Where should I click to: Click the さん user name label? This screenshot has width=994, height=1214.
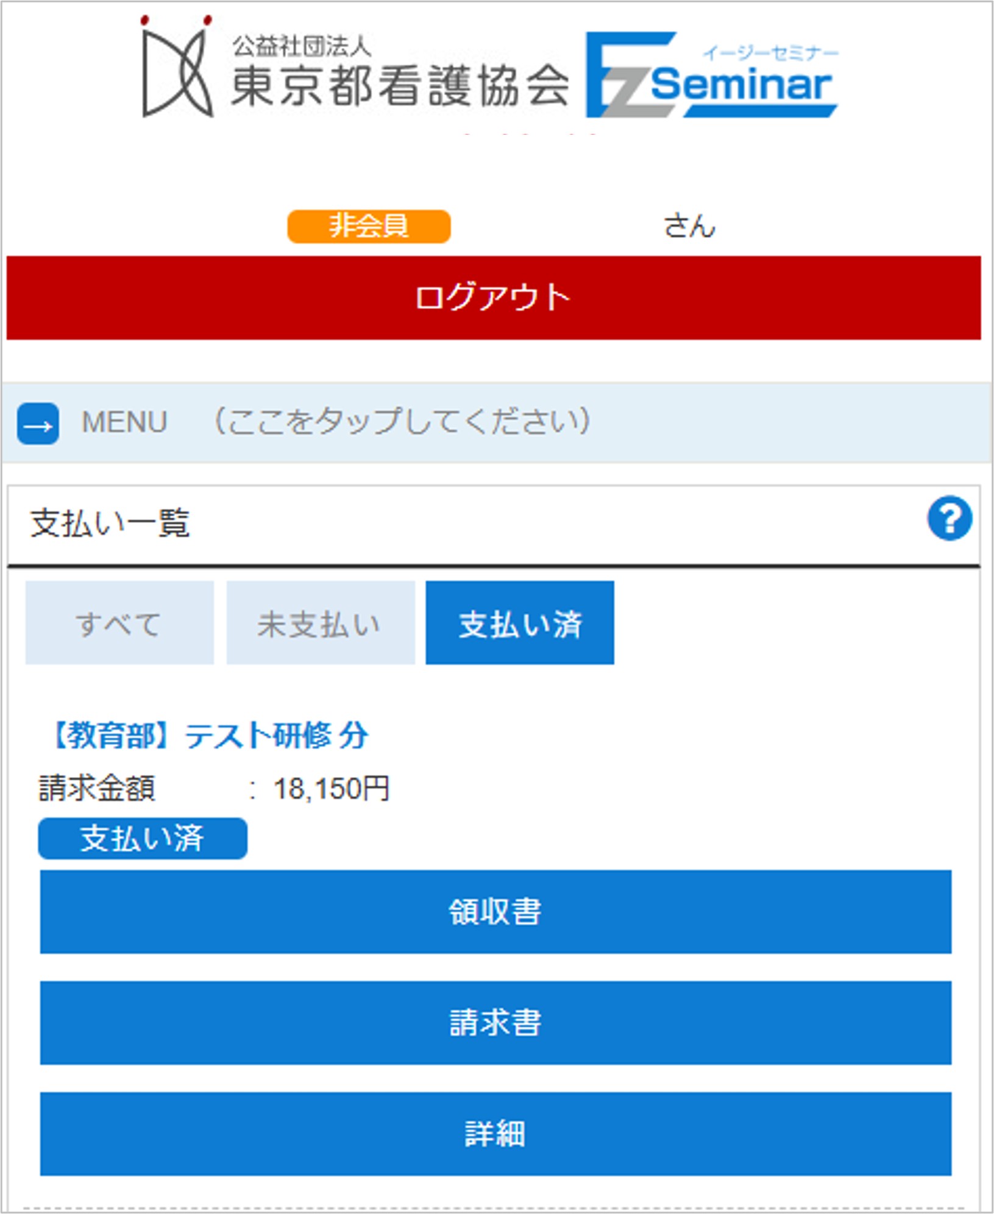(x=689, y=226)
